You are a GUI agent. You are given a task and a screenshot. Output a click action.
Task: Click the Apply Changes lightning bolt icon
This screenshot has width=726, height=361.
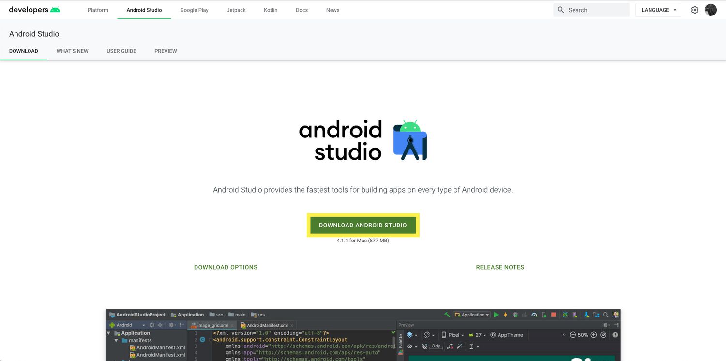pos(506,315)
